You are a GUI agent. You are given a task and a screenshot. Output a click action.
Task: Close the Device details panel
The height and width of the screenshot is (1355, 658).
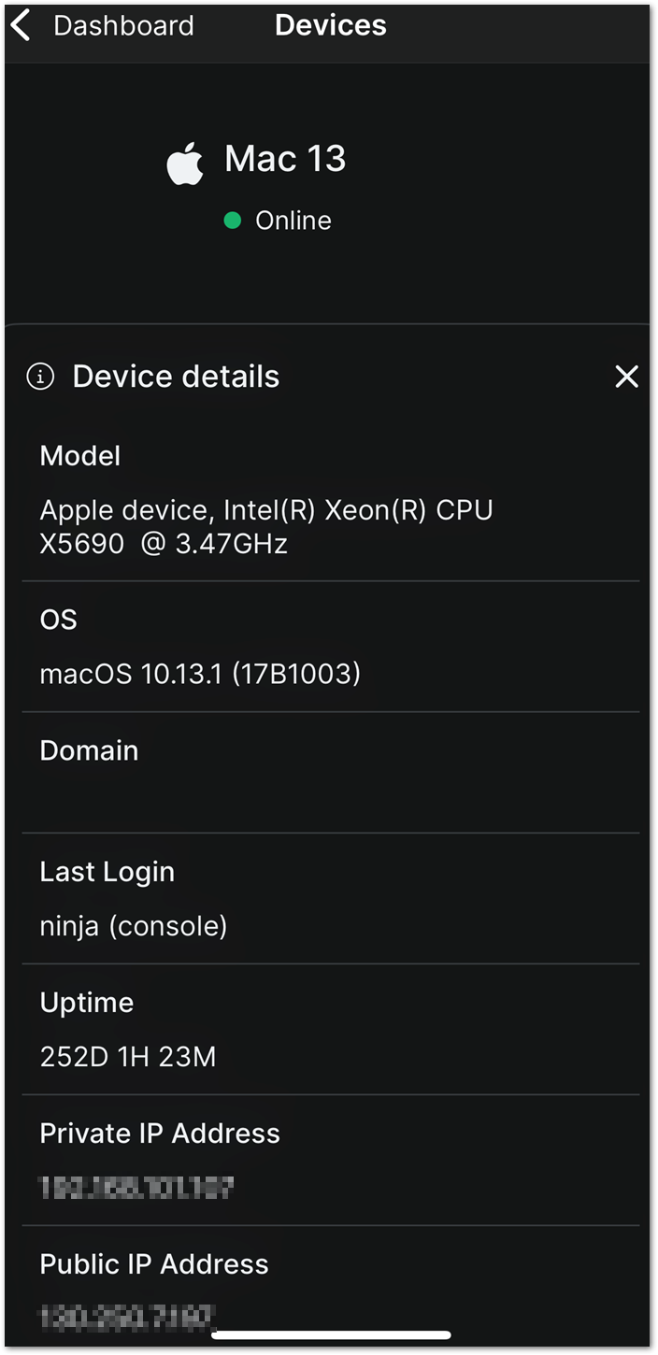[x=625, y=377]
